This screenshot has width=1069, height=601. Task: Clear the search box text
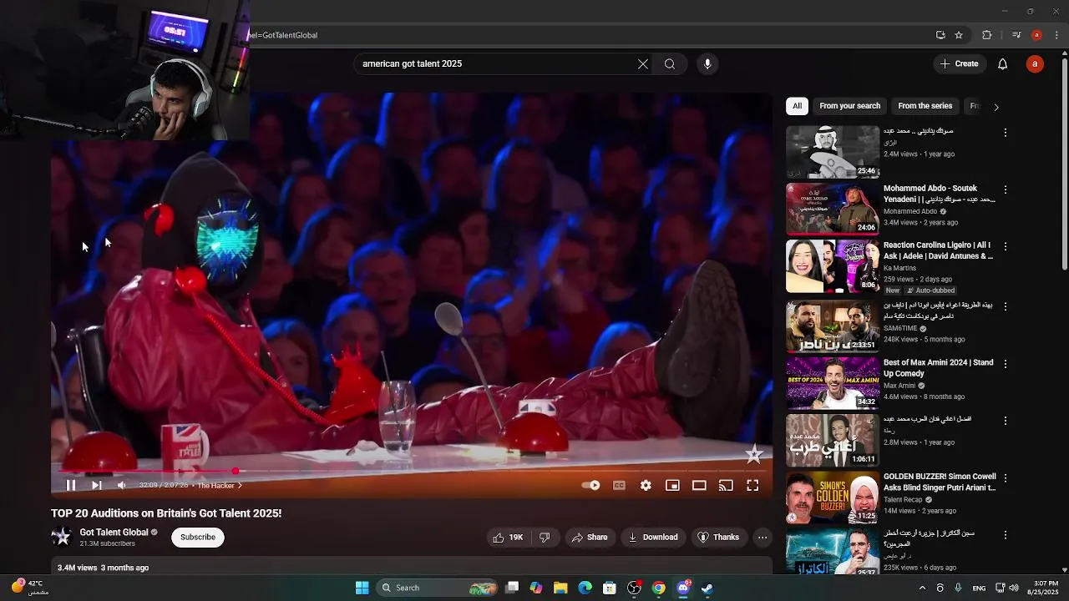(x=643, y=63)
